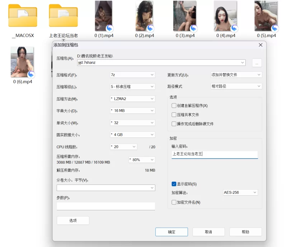The image size is (287, 247).
Task: Select the file 0 (2).mp4
Action: point(144,16)
